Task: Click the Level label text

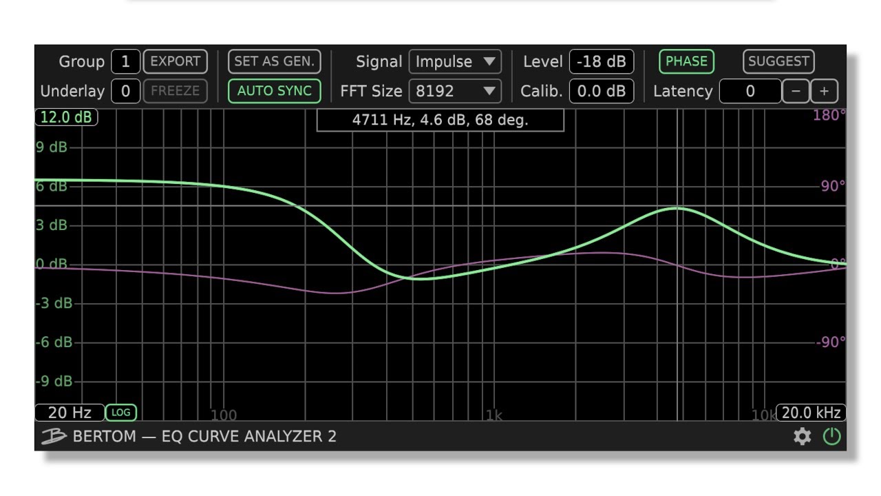Action: point(543,61)
